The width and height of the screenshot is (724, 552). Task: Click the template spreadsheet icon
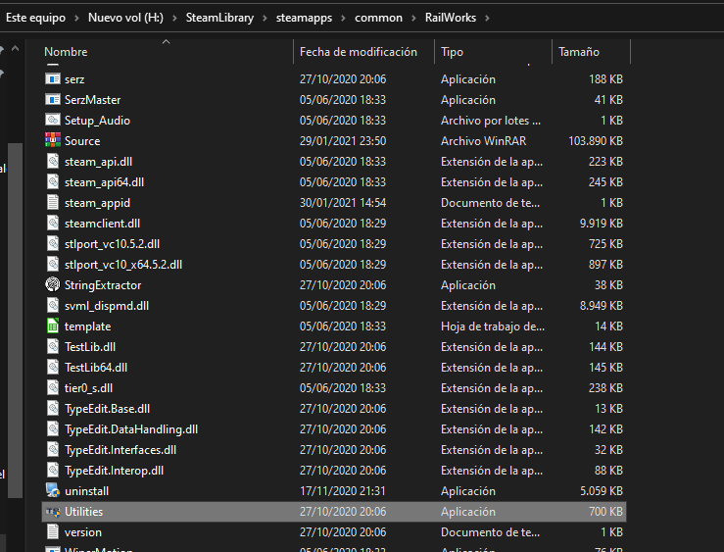pyautogui.click(x=53, y=326)
